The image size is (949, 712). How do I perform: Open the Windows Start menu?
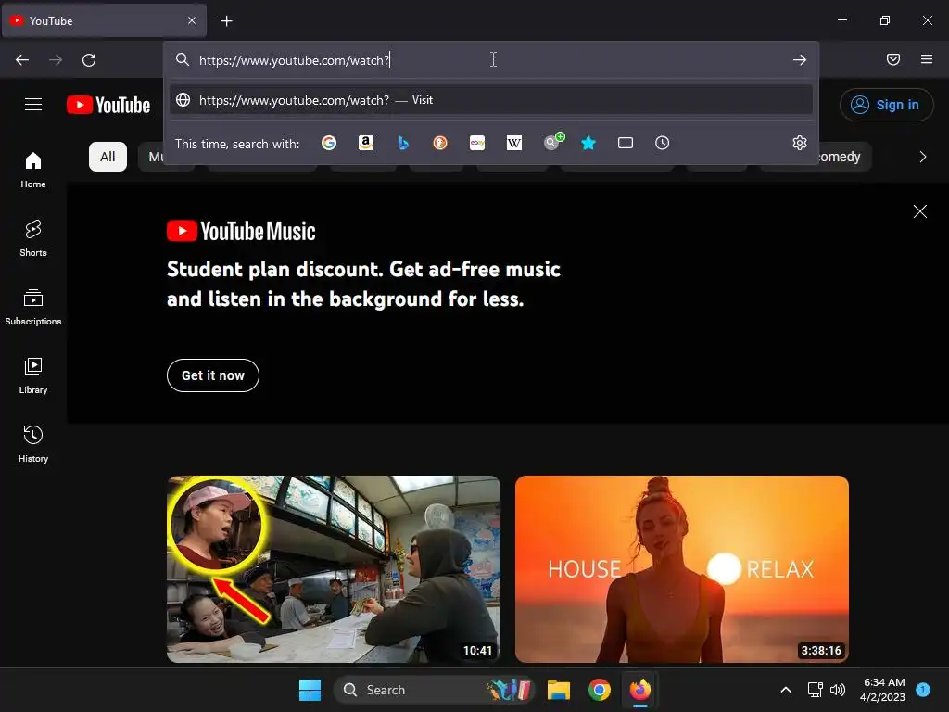310,690
